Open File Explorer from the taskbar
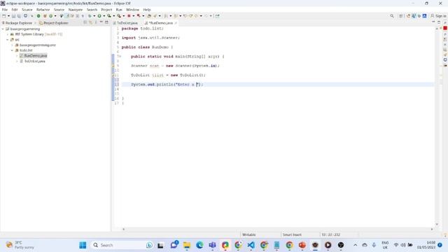This screenshot has height=252, width=448. pyautogui.click(x=187, y=245)
